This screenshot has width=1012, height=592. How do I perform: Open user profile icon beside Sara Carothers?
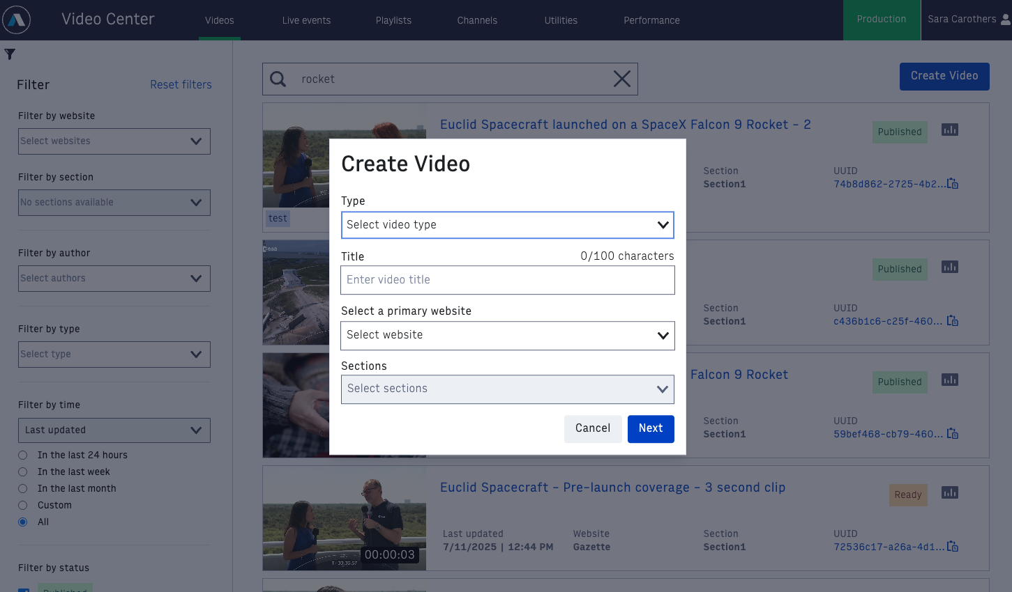point(1006,20)
